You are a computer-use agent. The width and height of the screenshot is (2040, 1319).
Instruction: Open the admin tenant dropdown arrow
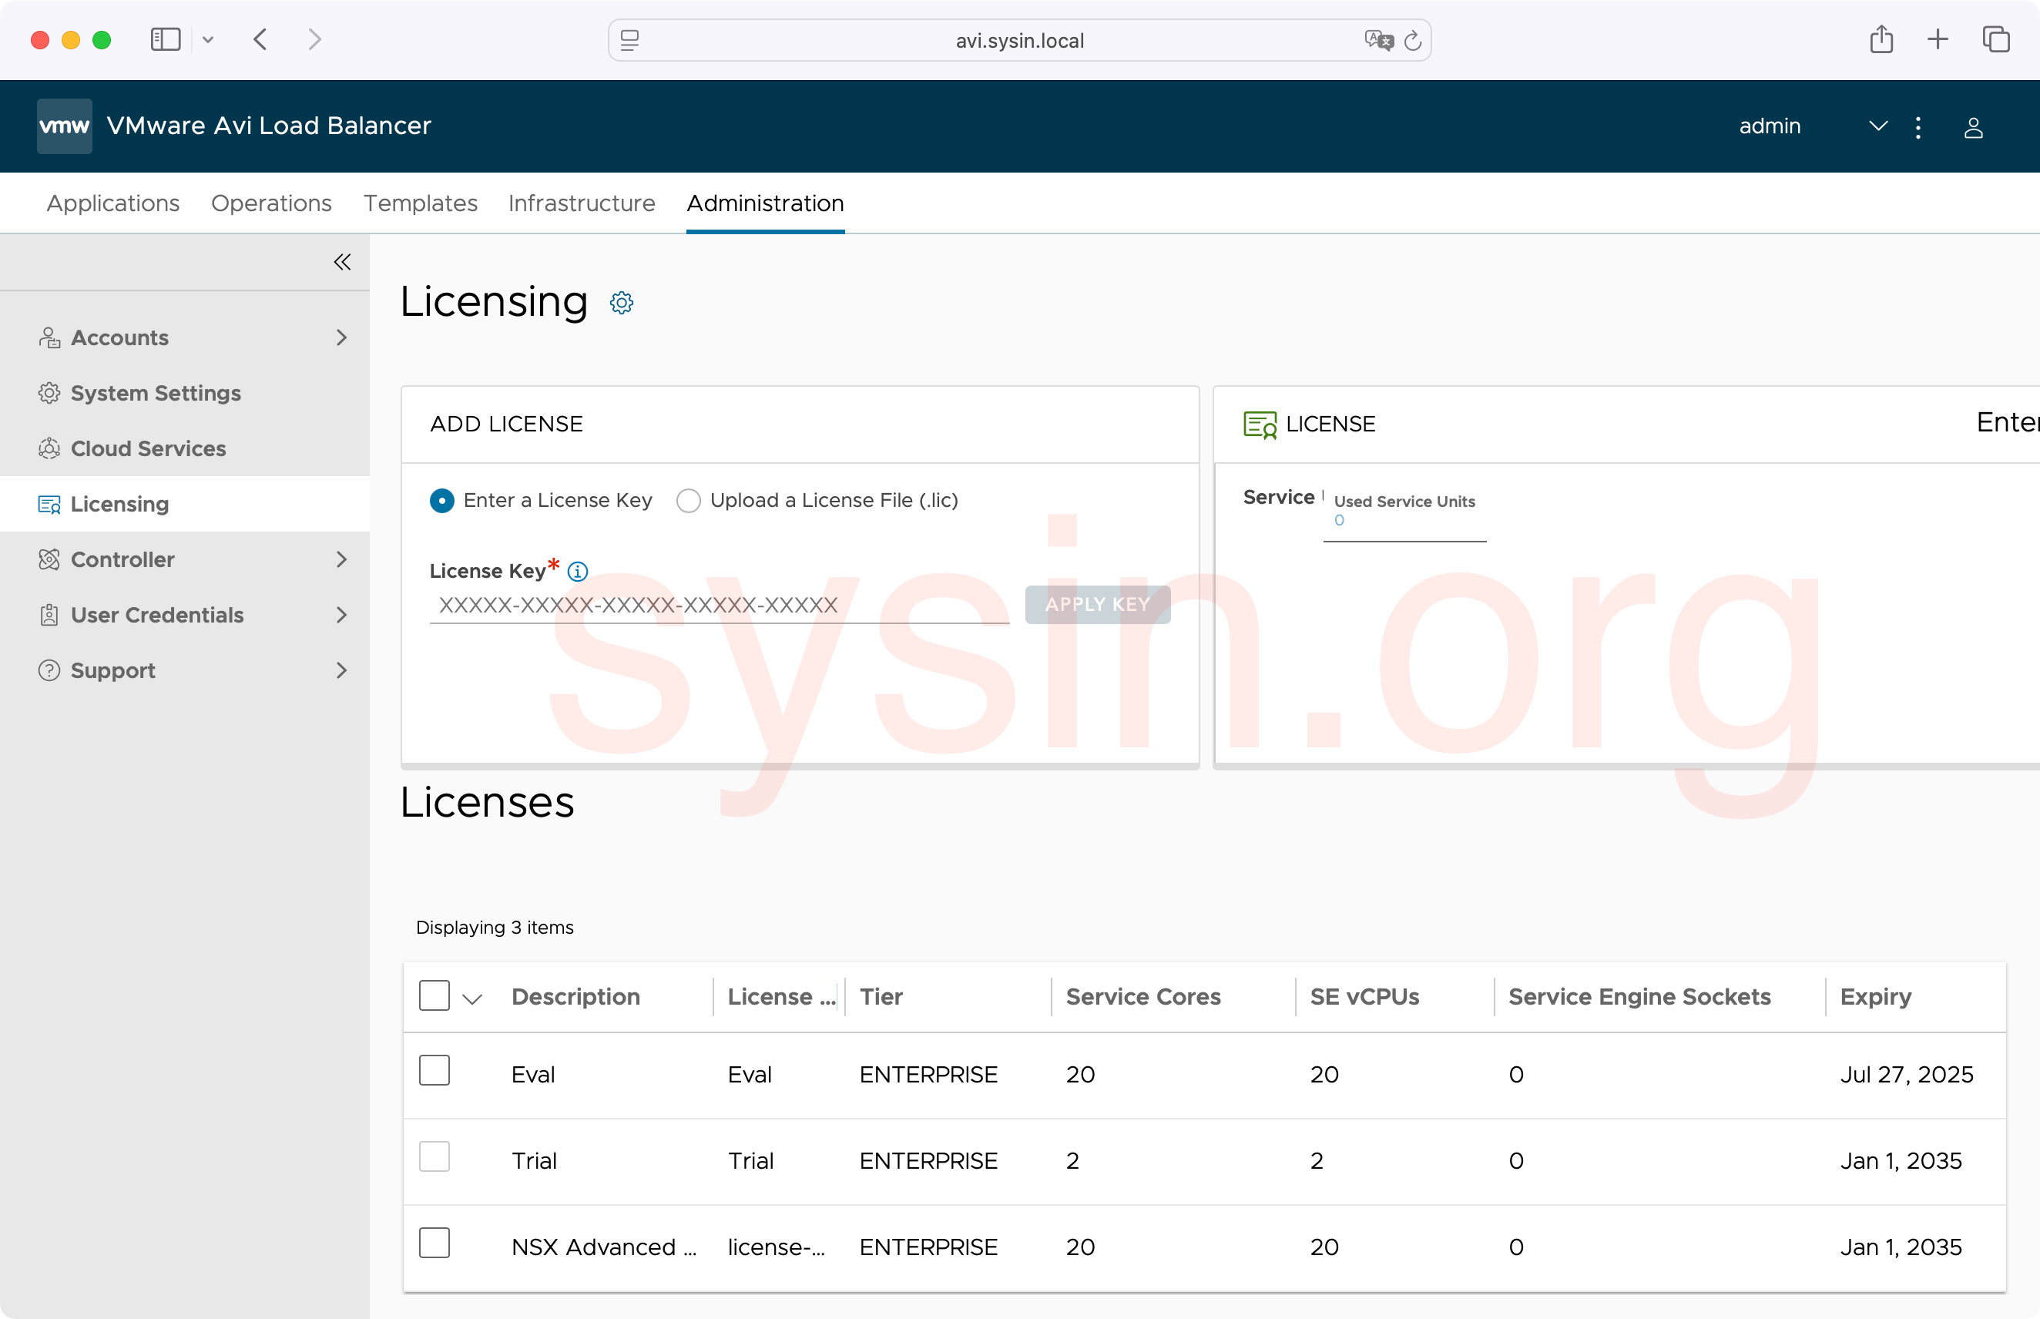click(1877, 126)
